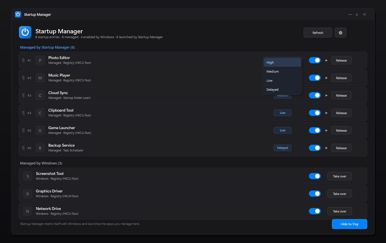Screen dimensions: 386x243
Task: Select Delayed in the priority menu
Action: pos(282,90)
